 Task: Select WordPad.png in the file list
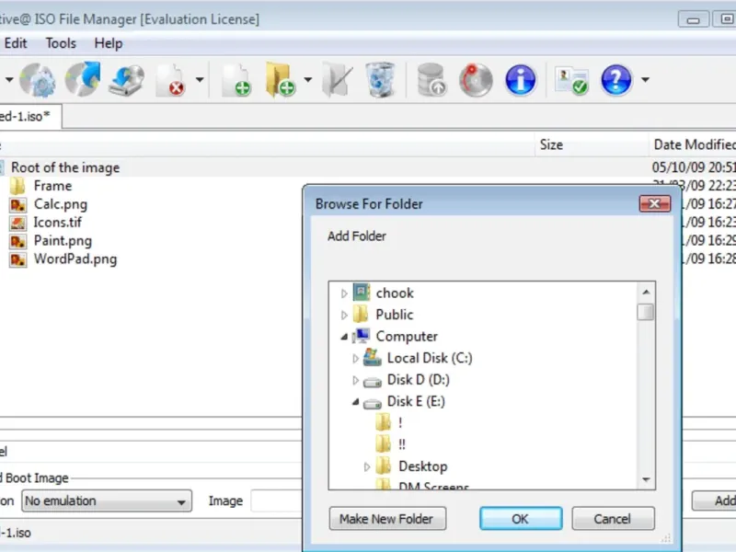[75, 259]
